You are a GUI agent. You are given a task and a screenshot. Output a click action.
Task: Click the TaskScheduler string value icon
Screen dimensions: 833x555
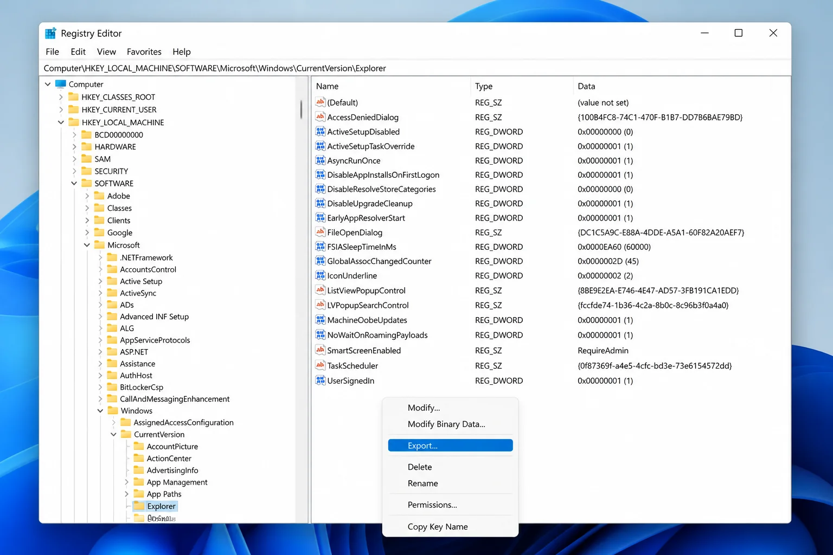[x=320, y=366]
